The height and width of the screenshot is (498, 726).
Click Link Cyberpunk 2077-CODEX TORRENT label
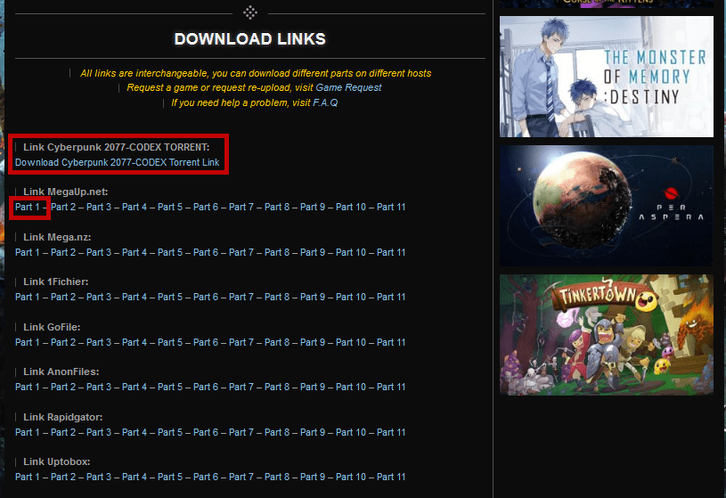tap(116, 147)
